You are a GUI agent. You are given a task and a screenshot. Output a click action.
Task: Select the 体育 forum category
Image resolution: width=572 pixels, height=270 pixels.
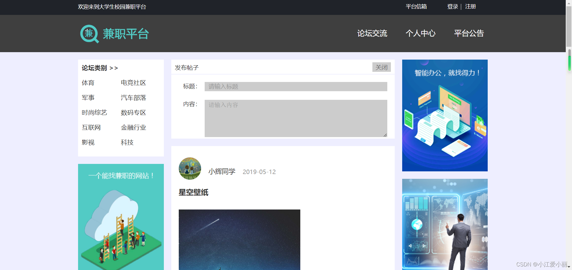tap(88, 83)
